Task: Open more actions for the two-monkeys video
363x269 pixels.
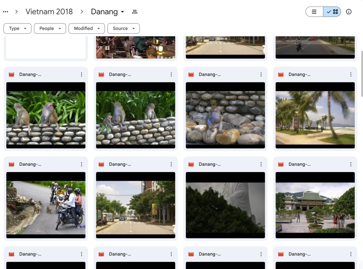Action: pos(82,74)
